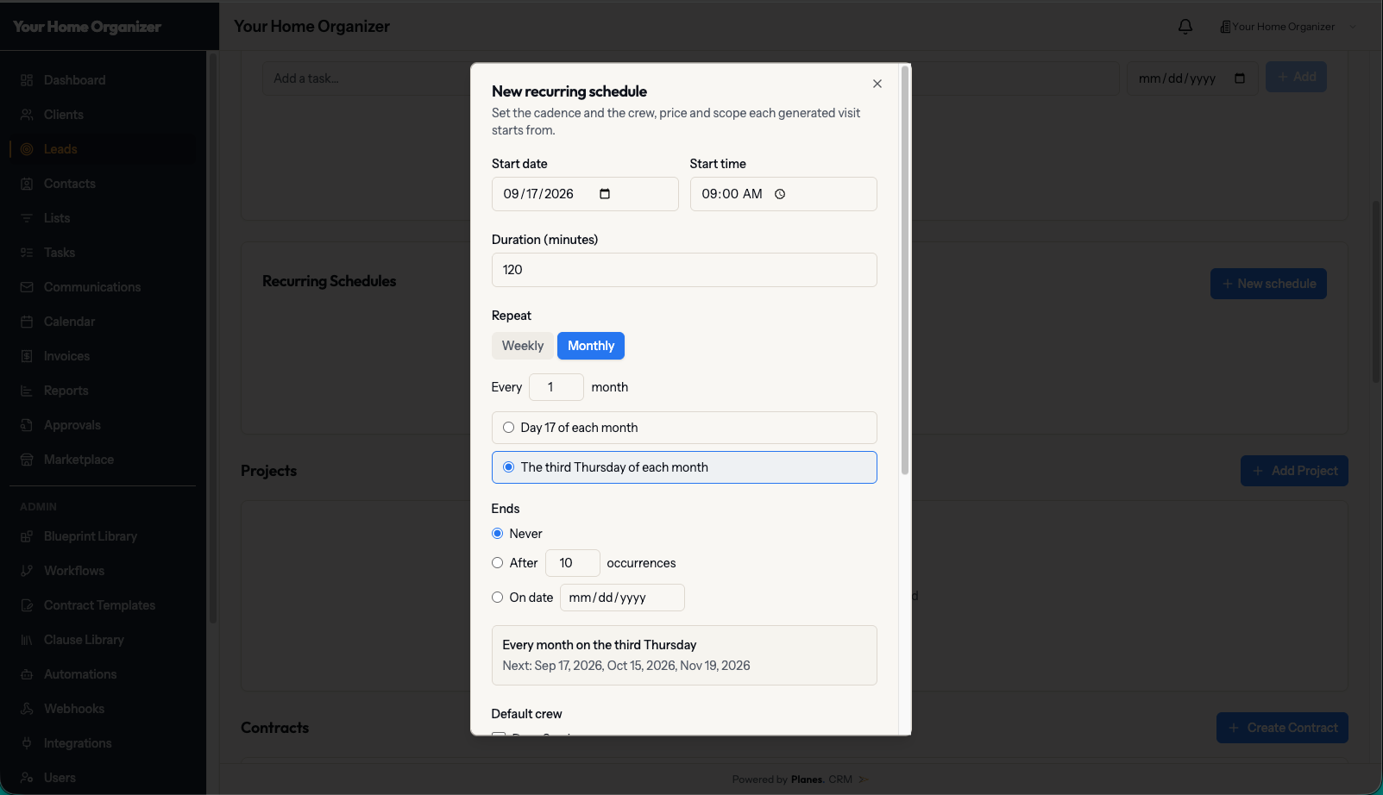The width and height of the screenshot is (1383, 795).
Task: Switch repeat to Monthly
Action: click(591, 346)
